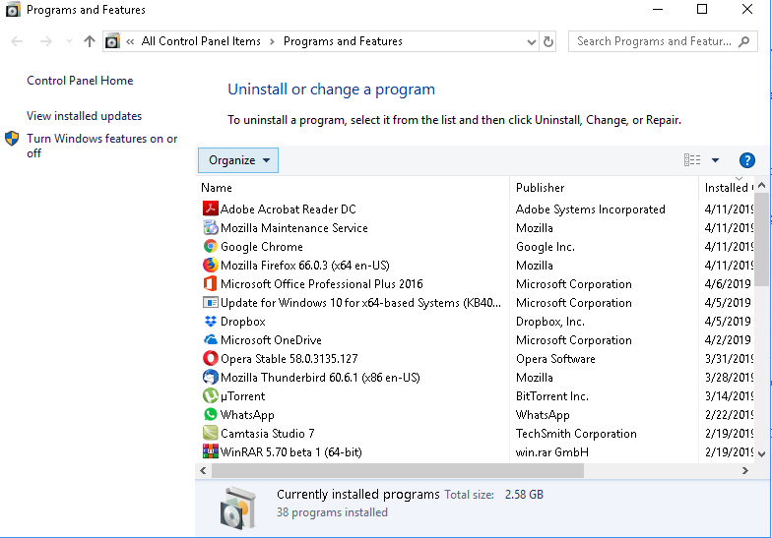This screenshot has width=772, height=538.
Task: Click the Dropbox, Inc. publisher cell
Action: click(549, 321)
